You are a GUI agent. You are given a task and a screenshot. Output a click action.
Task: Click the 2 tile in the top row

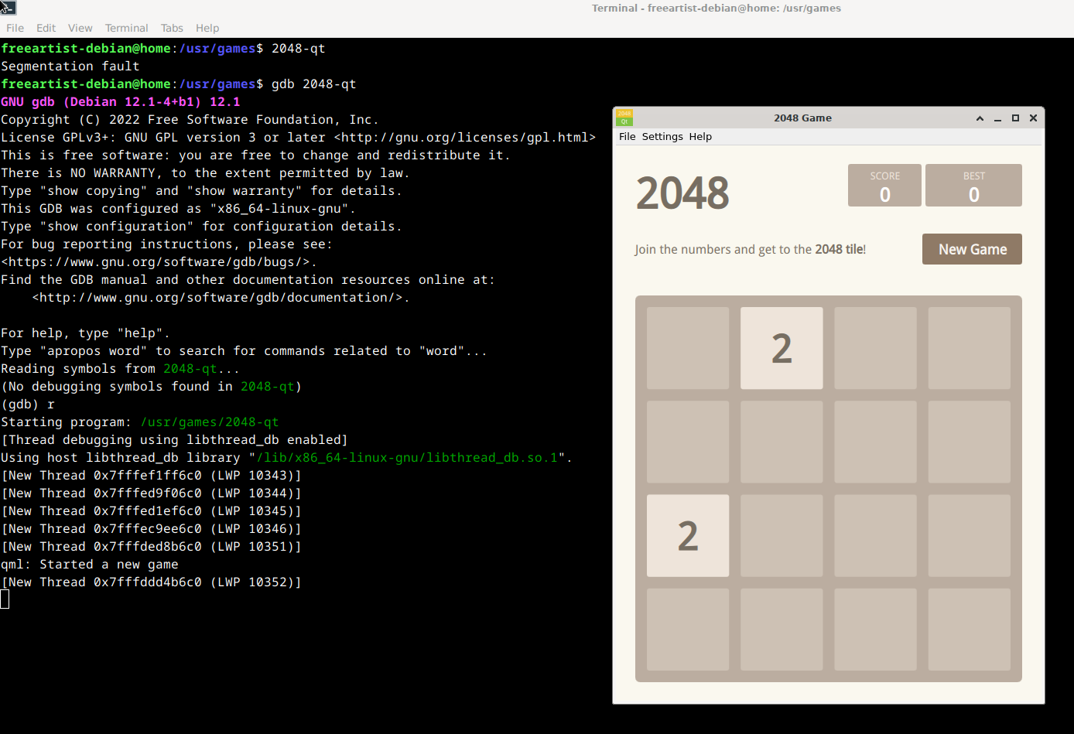pyautogui.click(x=782, y=348)
